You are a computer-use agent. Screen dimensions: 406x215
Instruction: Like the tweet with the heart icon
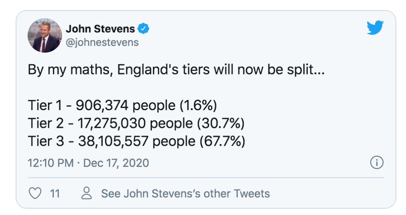tap(35, 194)
